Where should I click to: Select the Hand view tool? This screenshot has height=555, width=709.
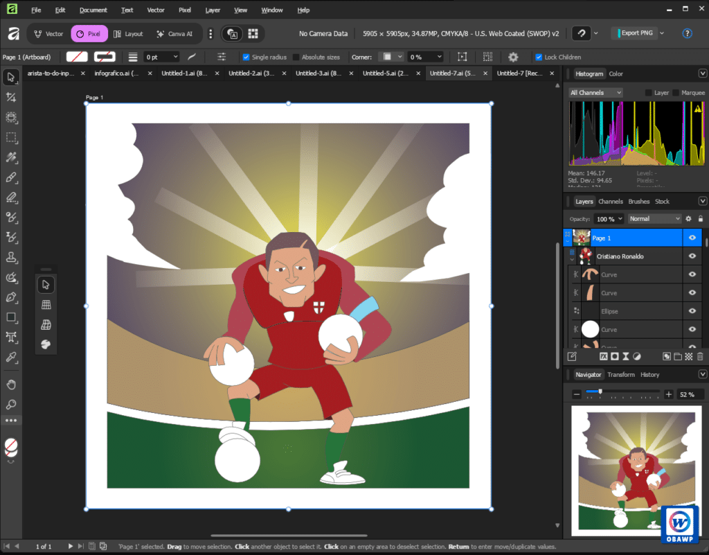(11, 385)
